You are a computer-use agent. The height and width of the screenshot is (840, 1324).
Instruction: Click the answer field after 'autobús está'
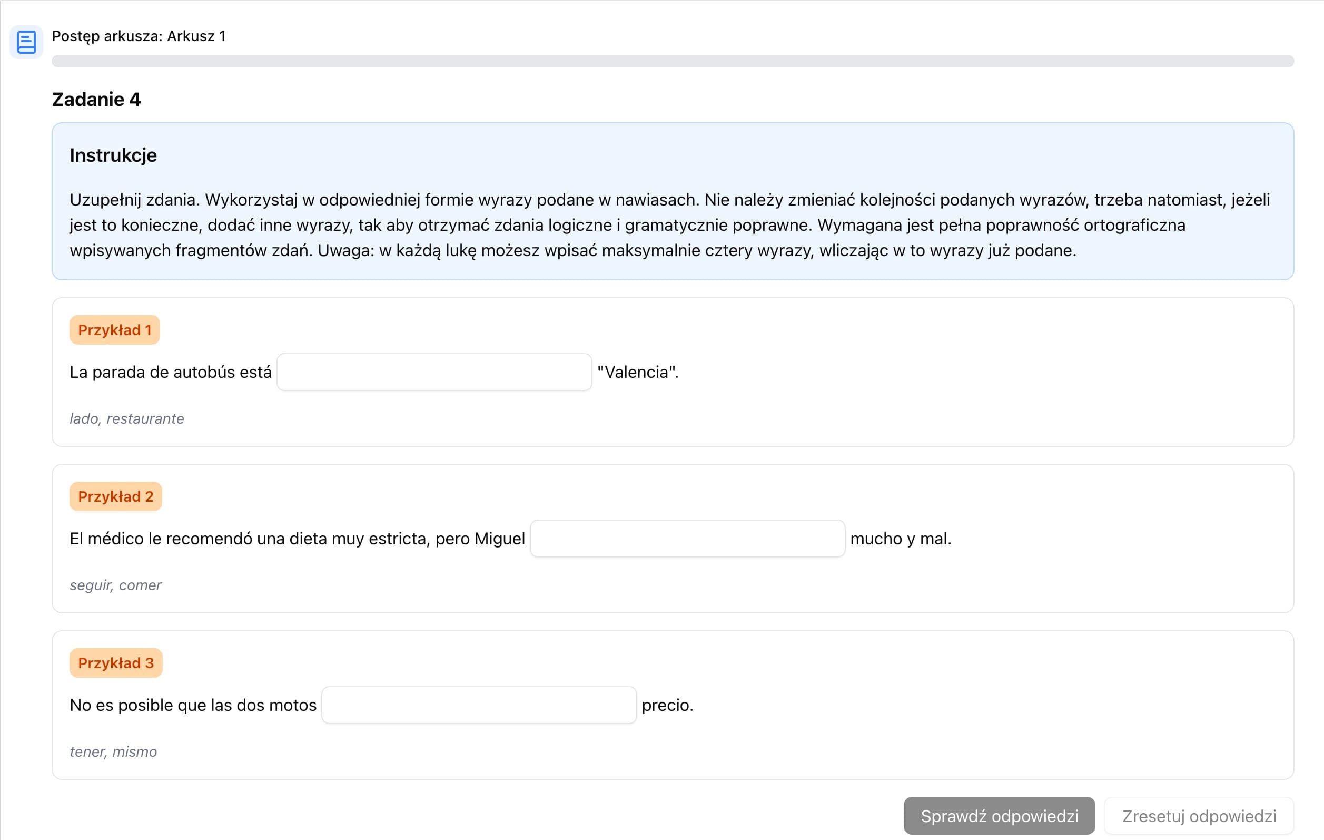[434, 373]
